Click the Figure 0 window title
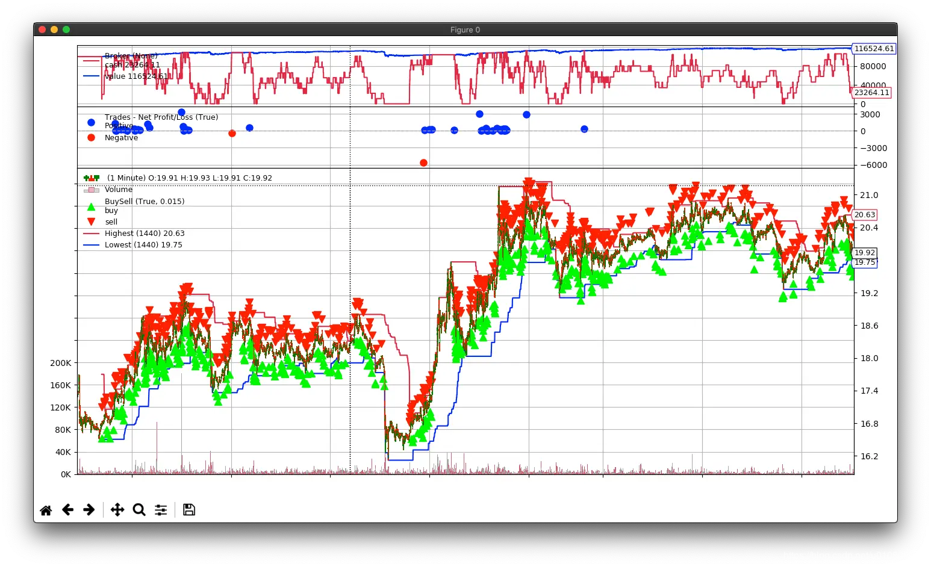Viewport: 931px width, 567px height. click(x=465, y=29)
